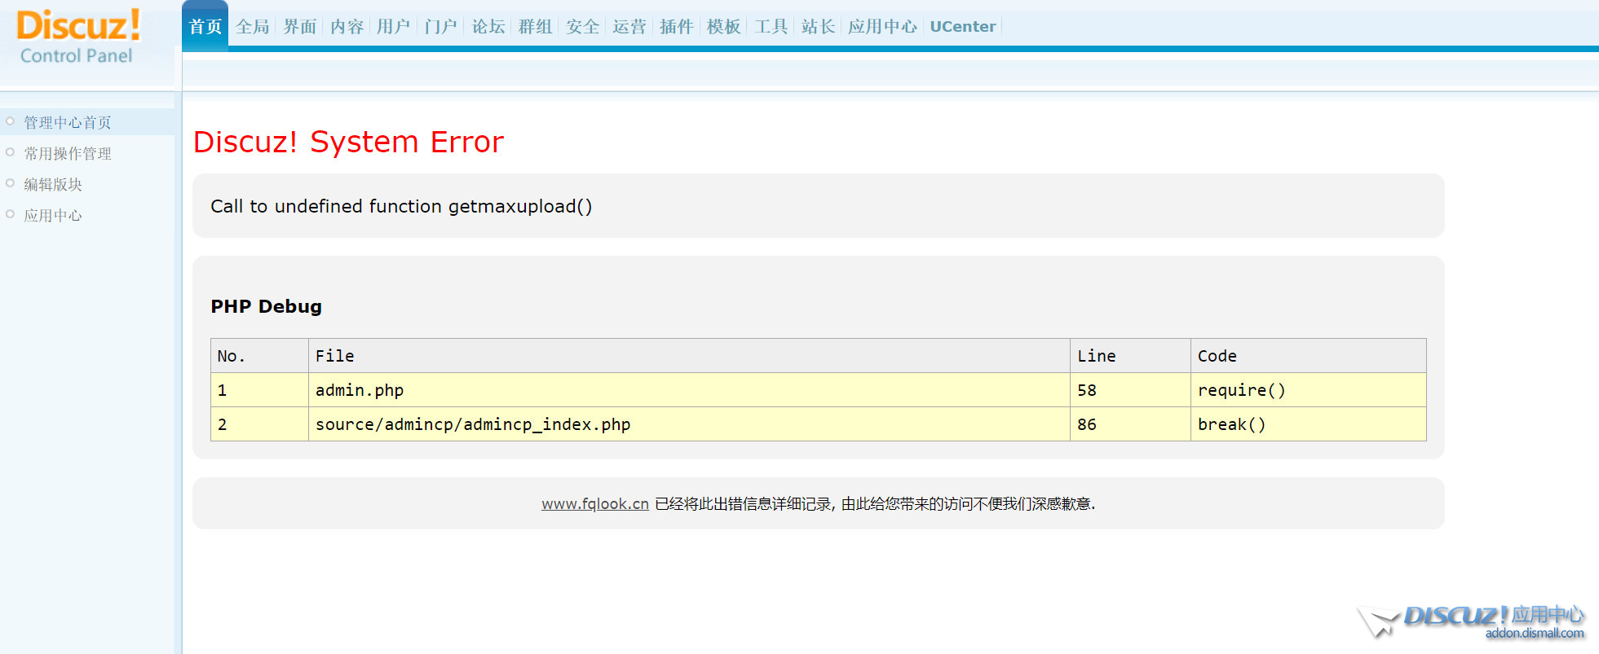The width and height of the screenshot is (1599, 654).
Task: Select the 安全 menu
Action: 582,27
